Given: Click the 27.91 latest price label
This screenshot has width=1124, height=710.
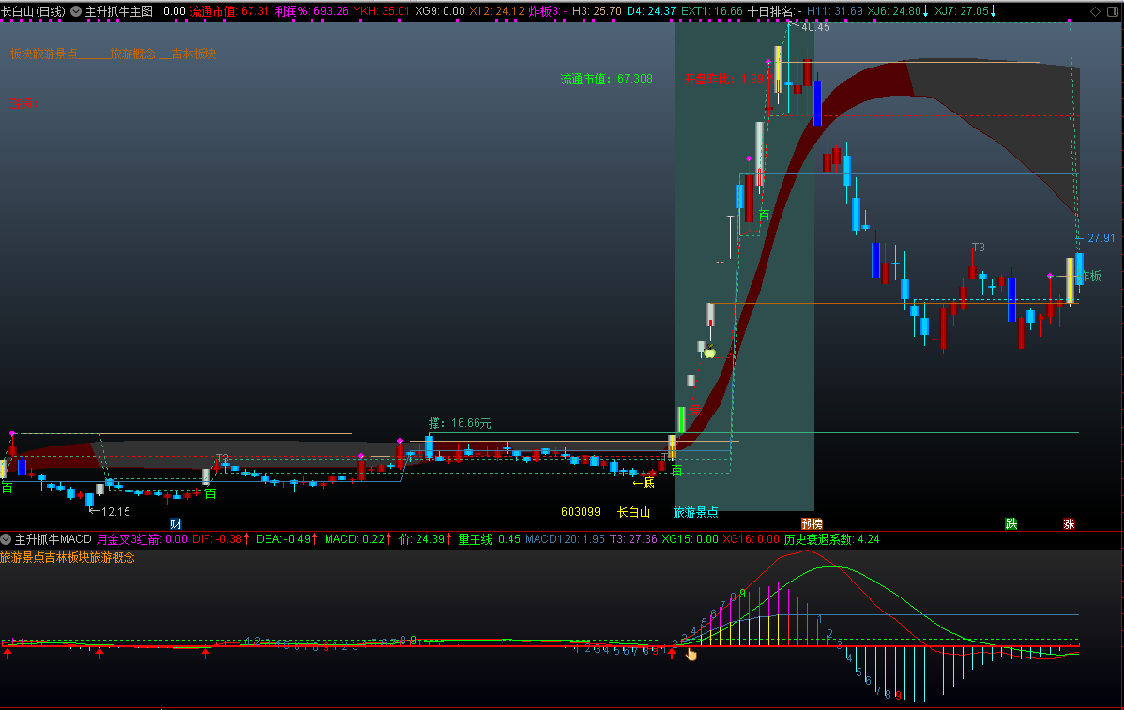Looking at the screenshot, I should coord(1101,238).
